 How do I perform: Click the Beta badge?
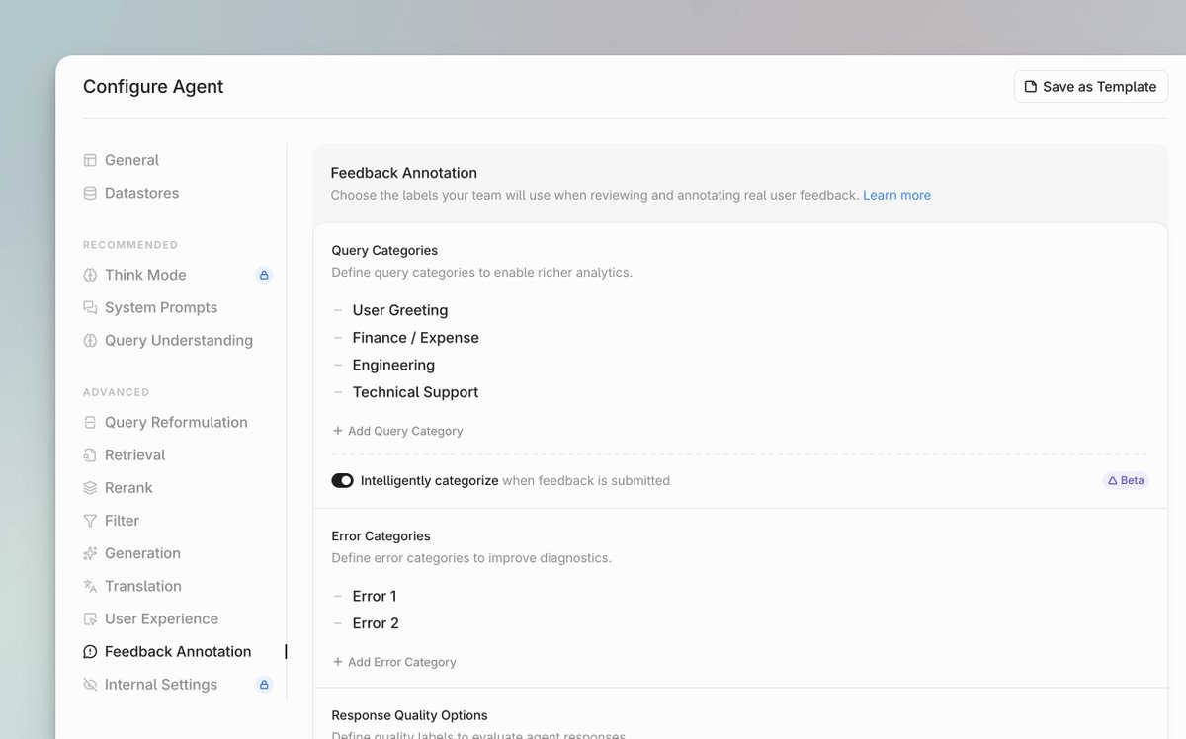[x=1126, y=480]
